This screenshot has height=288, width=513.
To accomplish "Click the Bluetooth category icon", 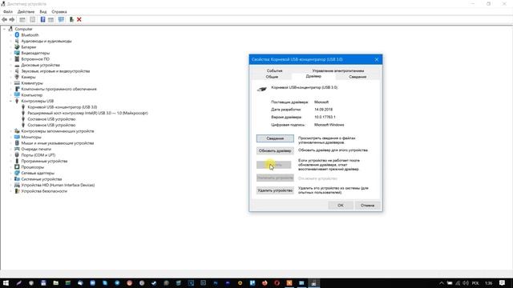I will point(17,35).
